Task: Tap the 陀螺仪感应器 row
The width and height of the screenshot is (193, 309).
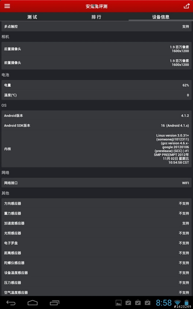Action: [x=96, y=263]
